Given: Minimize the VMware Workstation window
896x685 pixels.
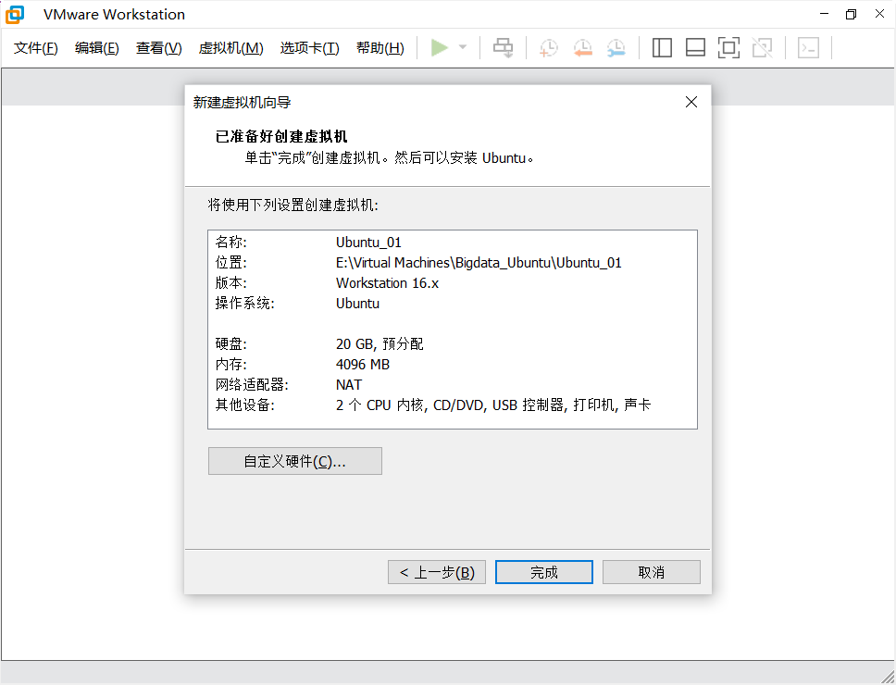Looking at the screenshot, I should pos(824,14).
